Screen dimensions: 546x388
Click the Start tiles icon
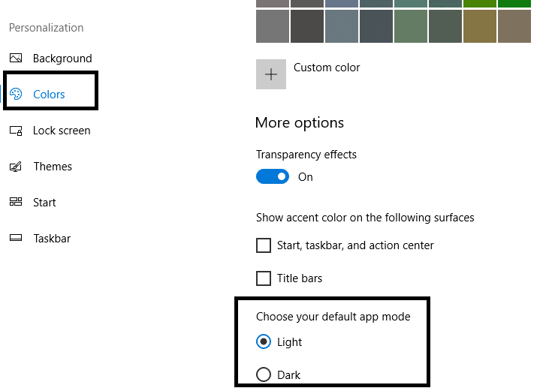coord(16,203)
